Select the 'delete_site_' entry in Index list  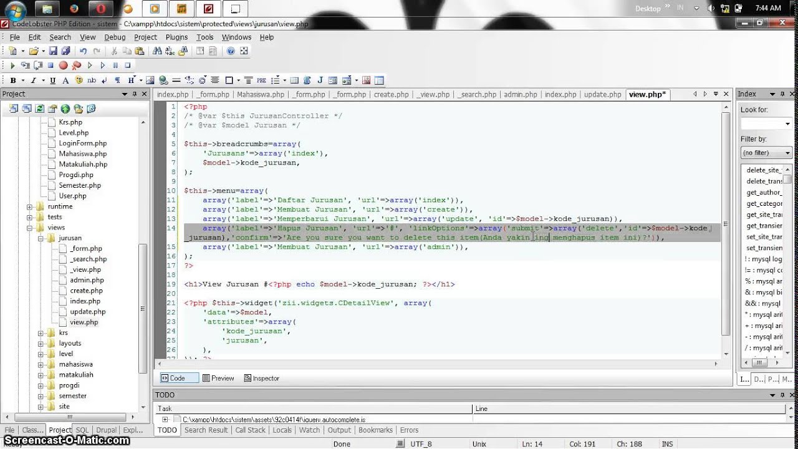click(764, 170)
